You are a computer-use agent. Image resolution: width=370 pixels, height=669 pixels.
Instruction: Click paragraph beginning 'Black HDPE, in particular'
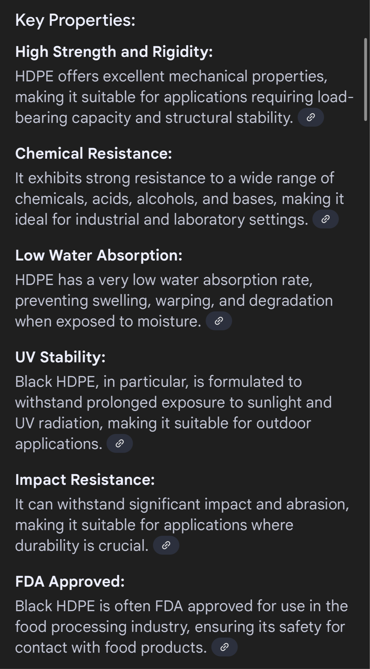click(x=173, y=412)
